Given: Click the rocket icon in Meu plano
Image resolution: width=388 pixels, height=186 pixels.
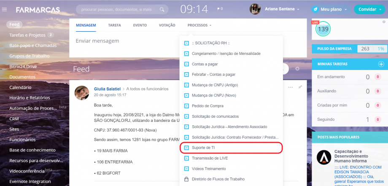Looking at the screenshot, I should pos(315,9).
